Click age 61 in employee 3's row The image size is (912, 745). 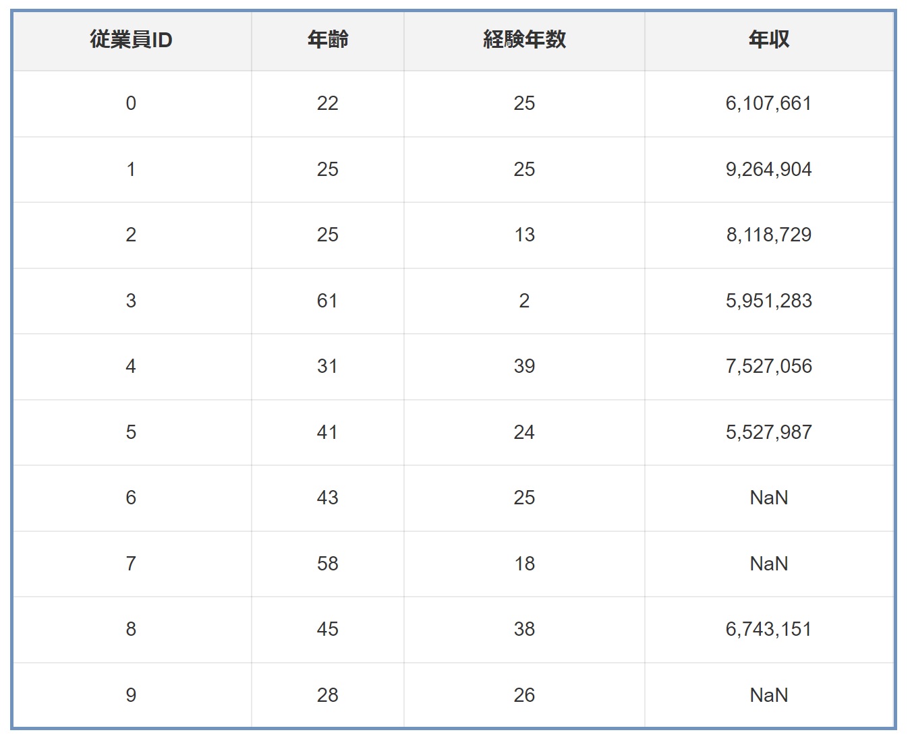point(328,301)
